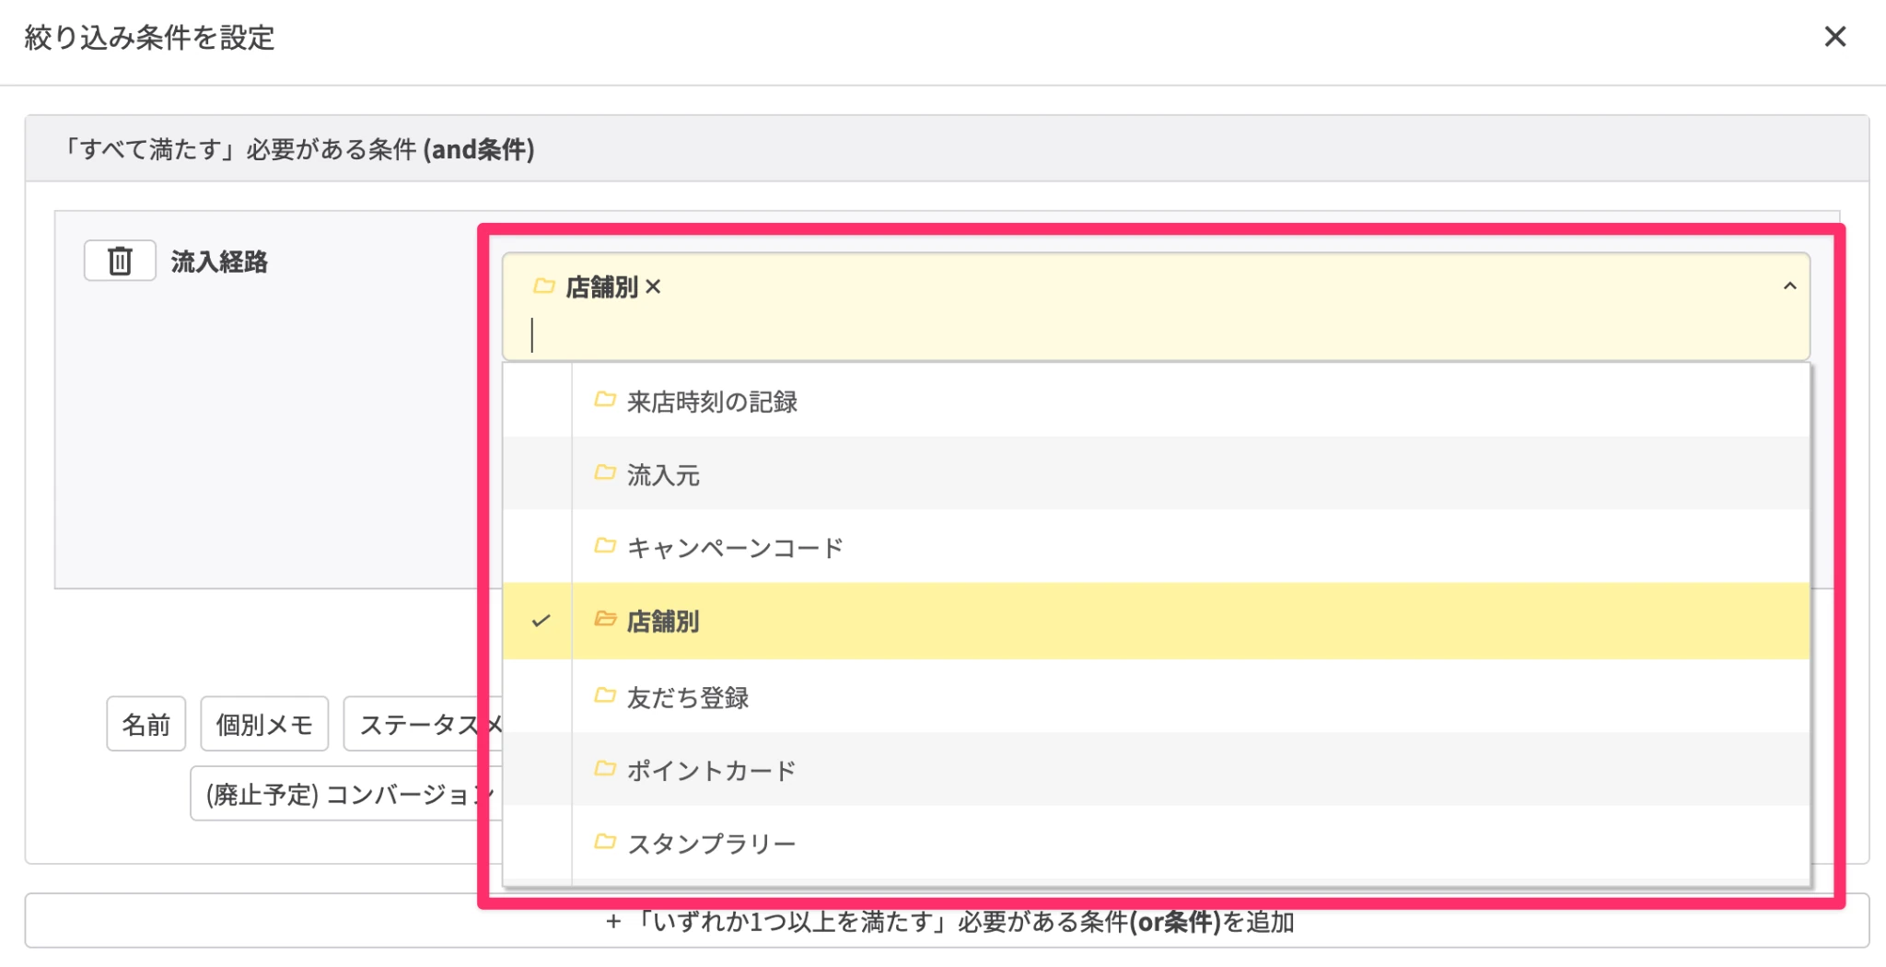Click the checkmark beside 店舗別
Screen dimensions: 1886x967
541,621
